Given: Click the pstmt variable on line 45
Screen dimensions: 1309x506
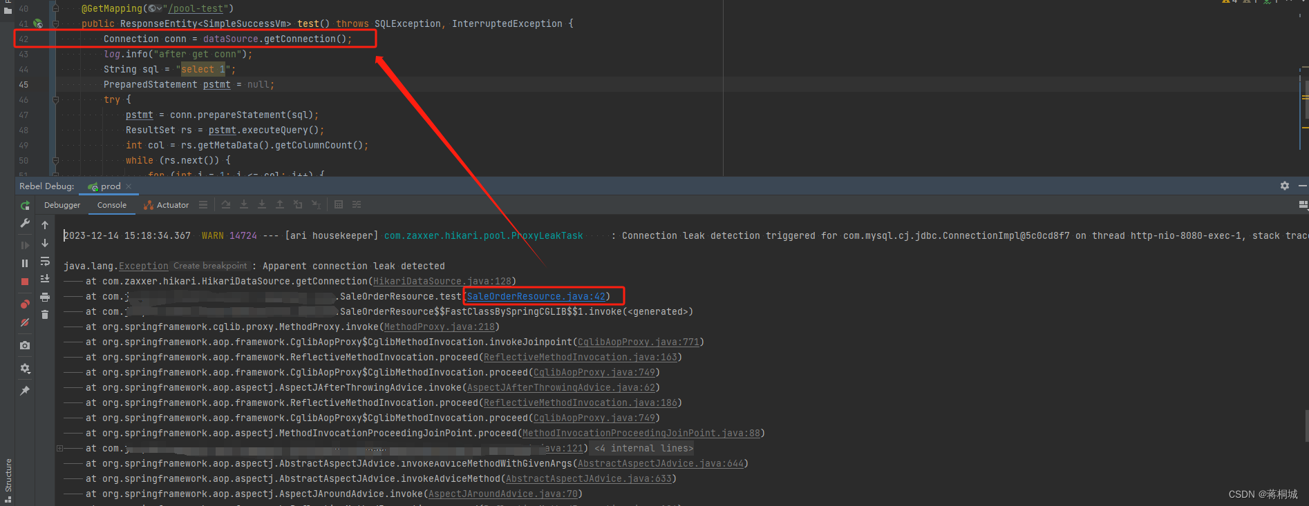Looking at the screenshot, I should [216, 84].
